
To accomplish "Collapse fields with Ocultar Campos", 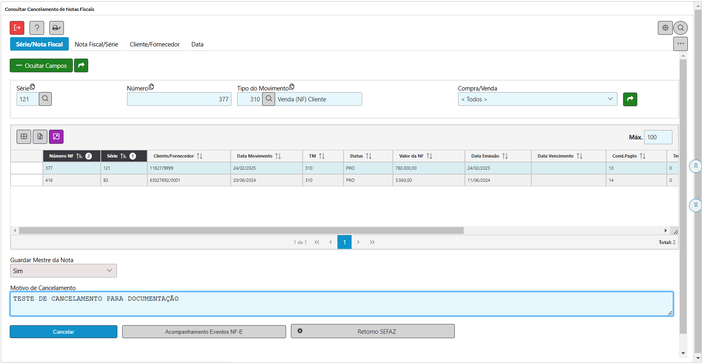I will pos(41,65).
